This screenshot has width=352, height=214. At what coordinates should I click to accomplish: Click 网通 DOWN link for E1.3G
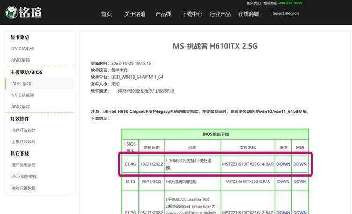(300, 181)
